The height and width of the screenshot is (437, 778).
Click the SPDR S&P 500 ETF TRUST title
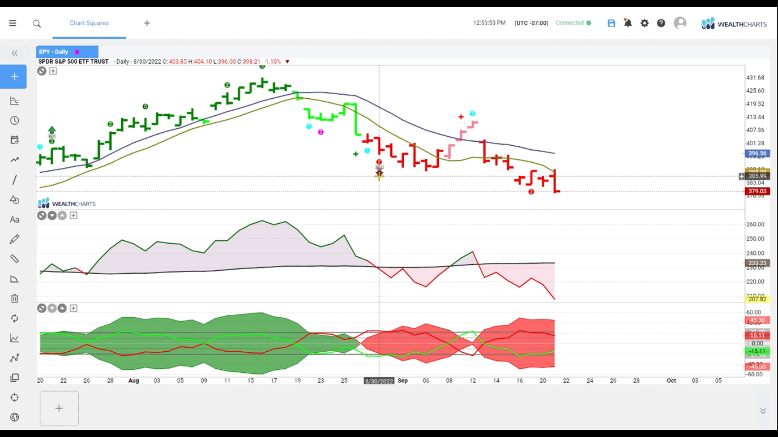tap(73, 62)
